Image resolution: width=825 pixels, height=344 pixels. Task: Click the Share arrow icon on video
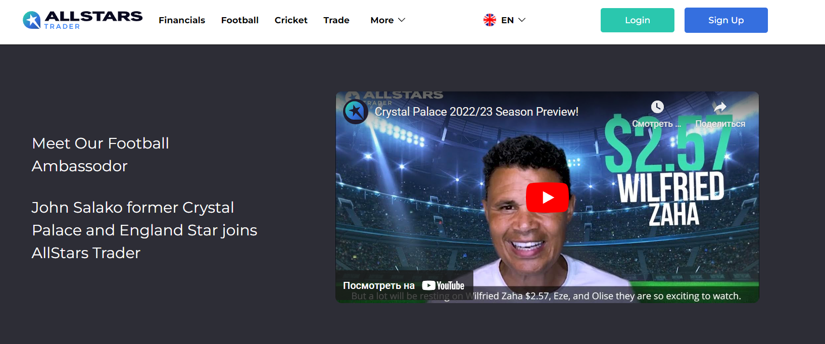tap(720, 107)
